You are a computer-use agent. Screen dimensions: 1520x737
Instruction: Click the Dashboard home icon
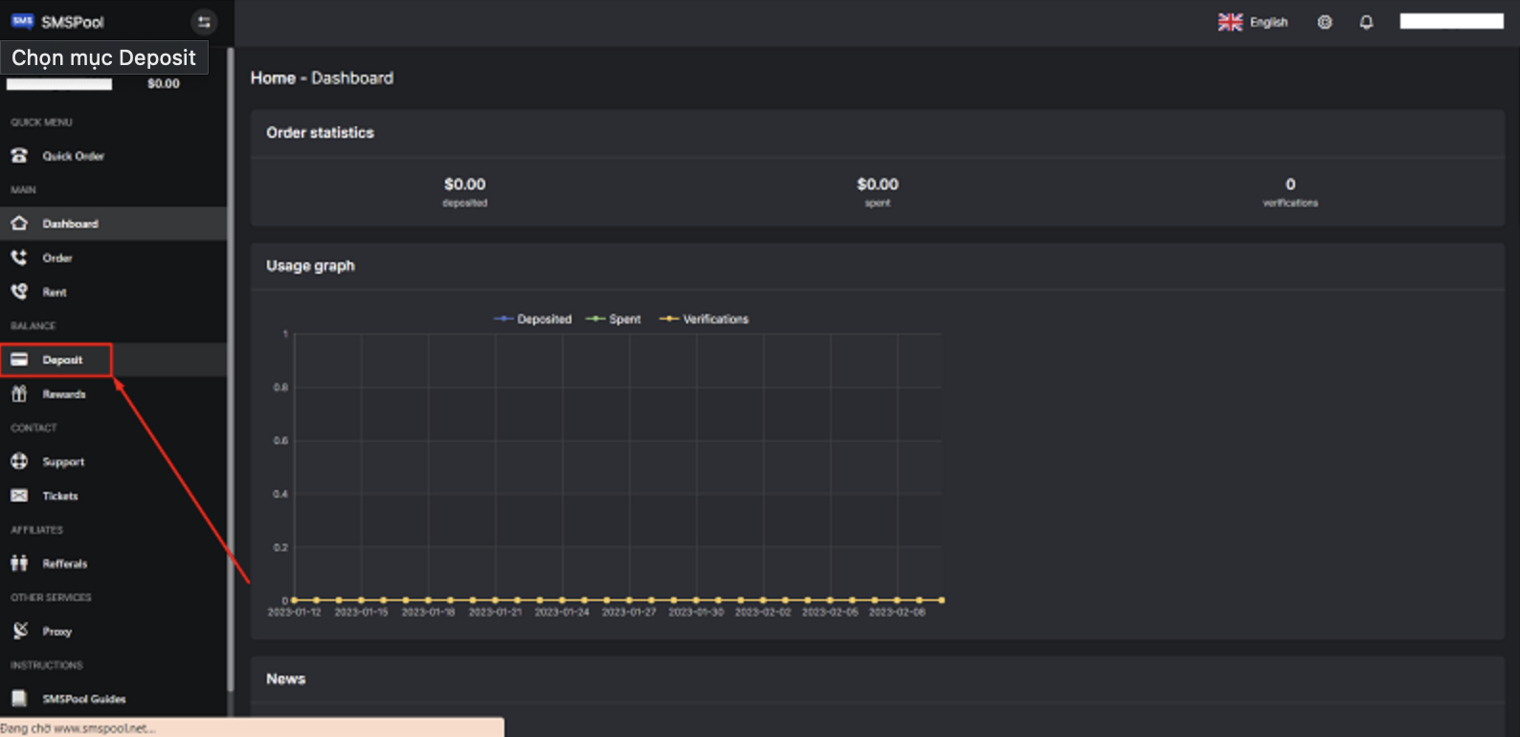pos(19,223)
